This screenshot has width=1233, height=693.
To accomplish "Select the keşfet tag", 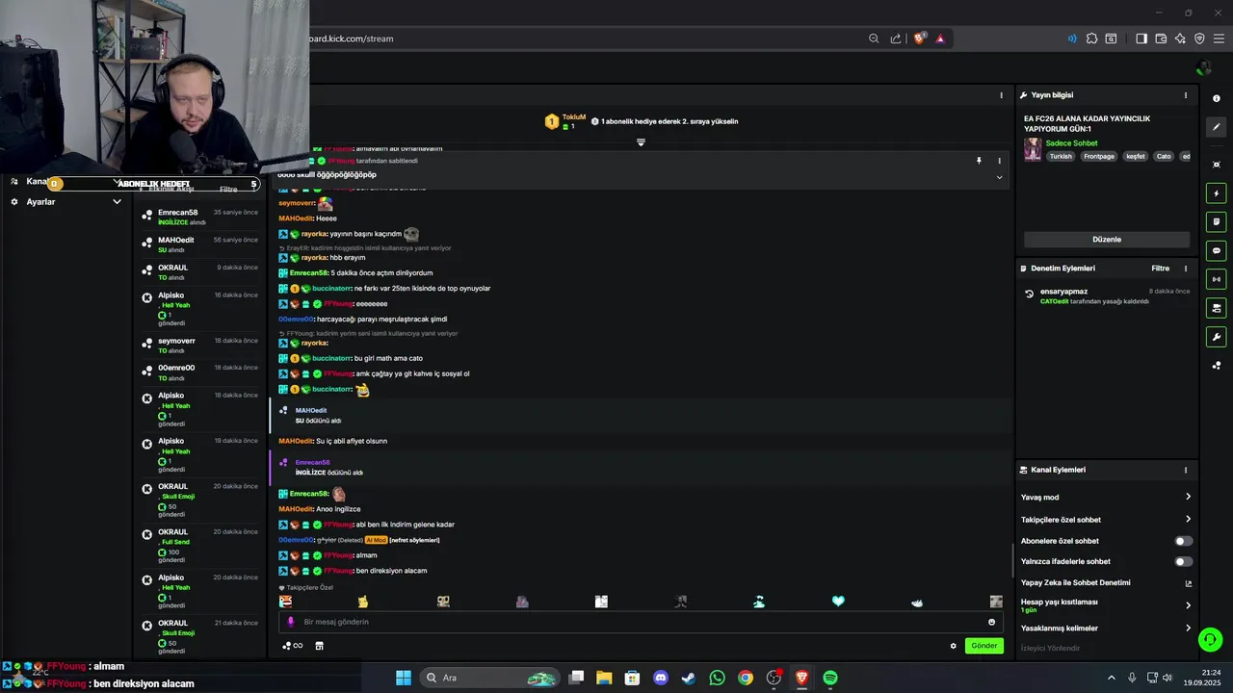I will [x=1136, y=156].
